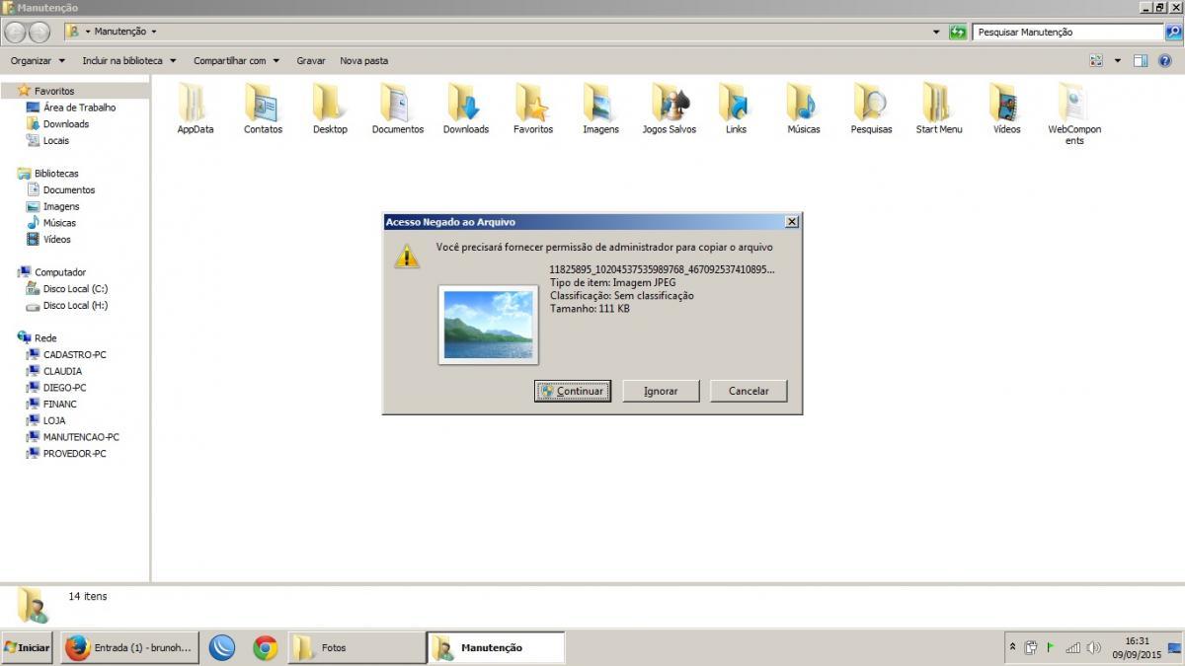Image resolution: width=1185 pixels, height=666 pixels.
Task: Toggle the preview pane icon
Action: [x=1141, y=60]
